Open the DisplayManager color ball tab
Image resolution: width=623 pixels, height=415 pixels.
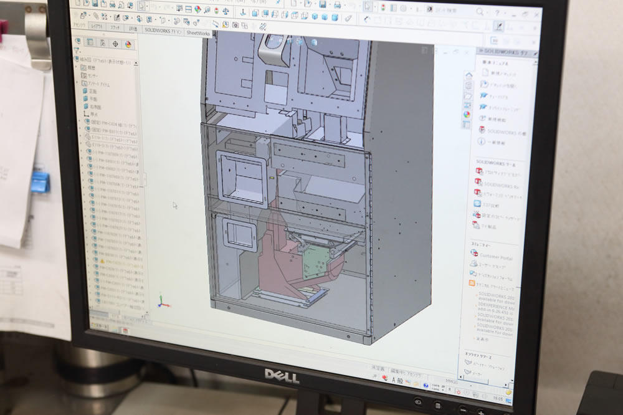128,44
